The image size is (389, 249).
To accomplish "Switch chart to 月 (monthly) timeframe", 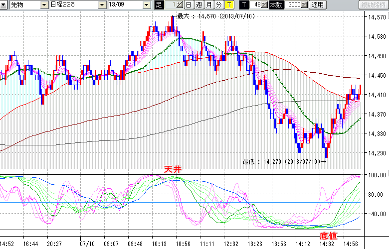I will point(208,5).
